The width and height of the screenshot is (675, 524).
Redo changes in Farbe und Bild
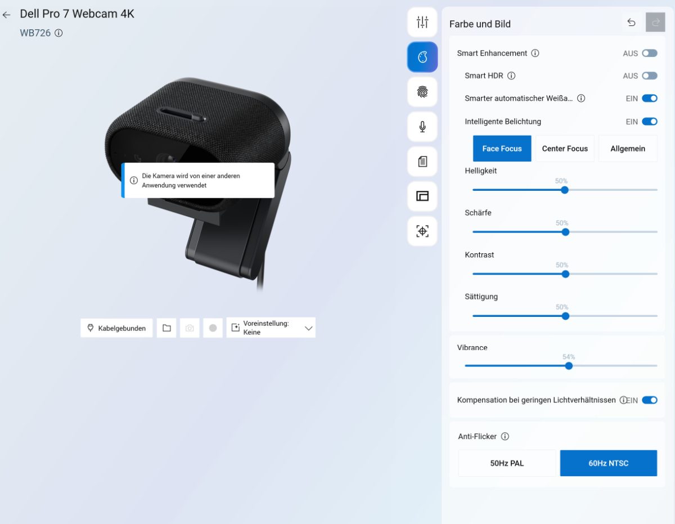point(655,23)
